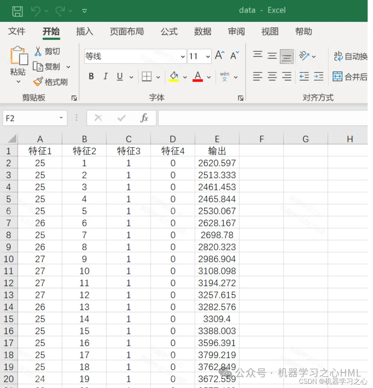373x388 pixels.
Task: Toggle italic formatting I
Action: pos(106,77)
